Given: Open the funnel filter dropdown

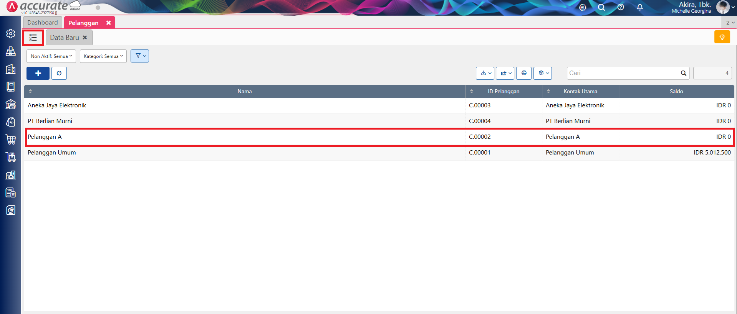Looking at the screenshot, I should (140, 56).
